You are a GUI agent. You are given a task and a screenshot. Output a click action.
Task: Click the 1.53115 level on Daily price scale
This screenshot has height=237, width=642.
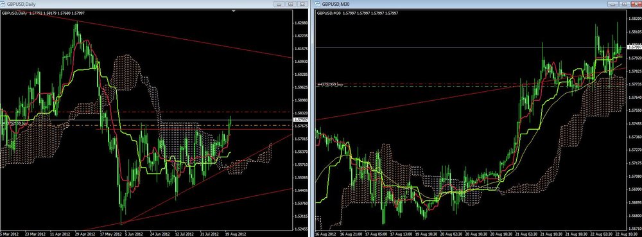tap(301, 216)
